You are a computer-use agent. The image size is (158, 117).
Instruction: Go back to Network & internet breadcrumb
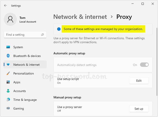pyautogui.click(x=80, y=17)
